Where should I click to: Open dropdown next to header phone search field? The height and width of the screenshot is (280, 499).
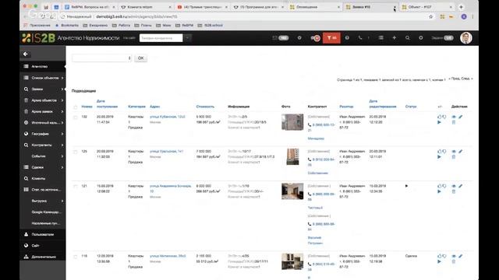(187, 38)
